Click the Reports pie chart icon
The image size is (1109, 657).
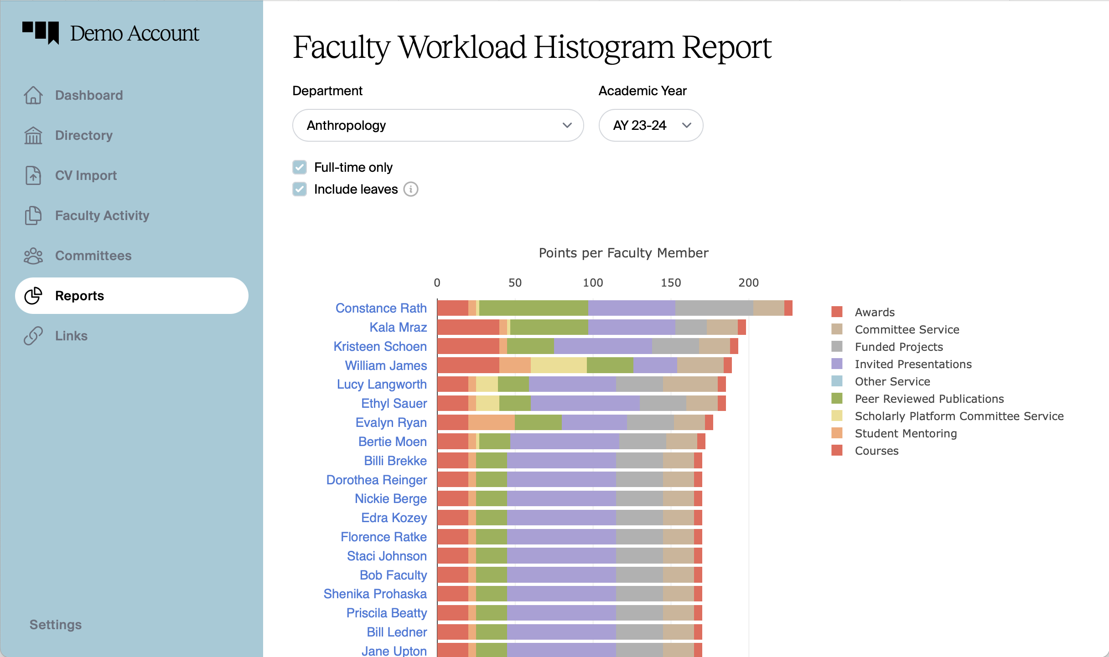(x=33, y=296)
